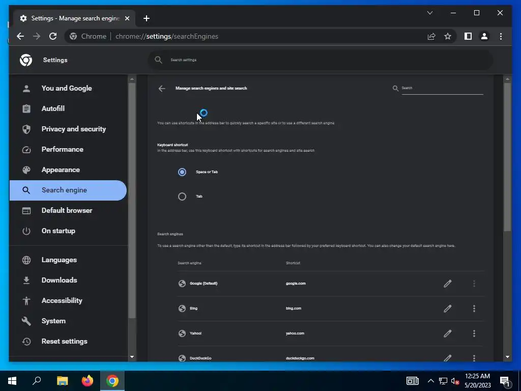This screenshot has width=521, height=391.
Task: Click the main page scroll down arrow
Action: point(507,357)
